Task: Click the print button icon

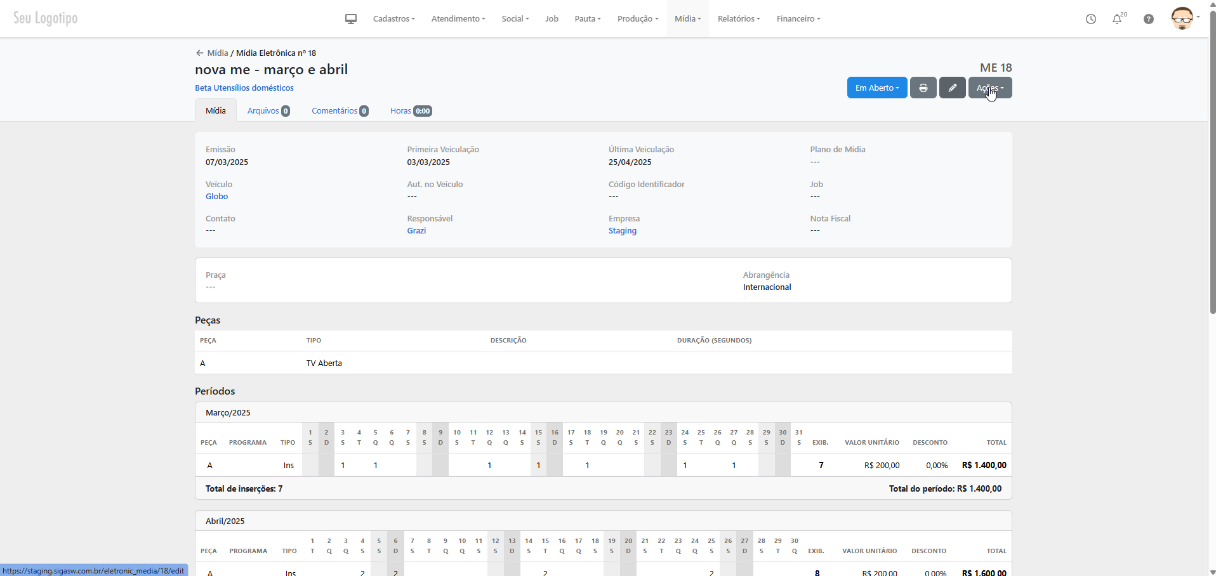Action: pos(923,88)
